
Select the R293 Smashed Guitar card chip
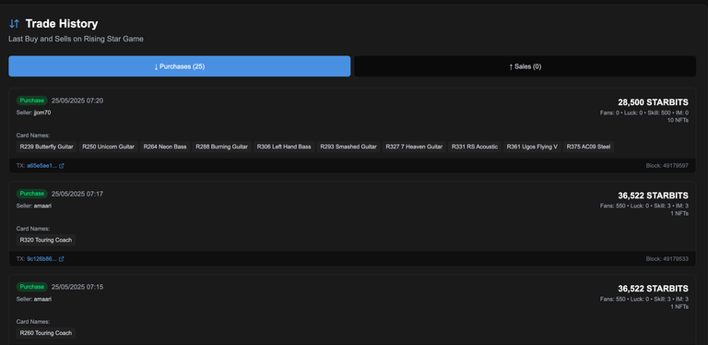(x=348, y=147)
